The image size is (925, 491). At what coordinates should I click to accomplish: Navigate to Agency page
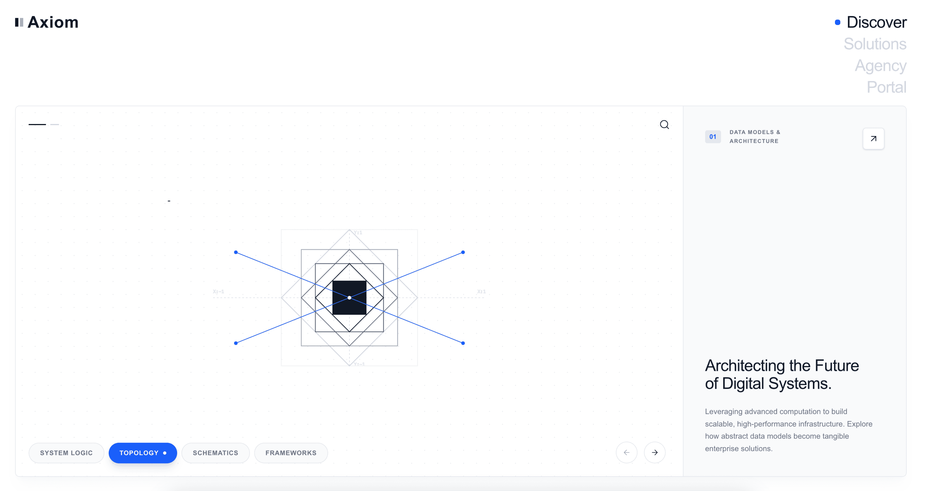coord(880,66)
